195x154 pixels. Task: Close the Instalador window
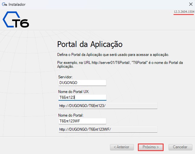click(x=191, y=4)
